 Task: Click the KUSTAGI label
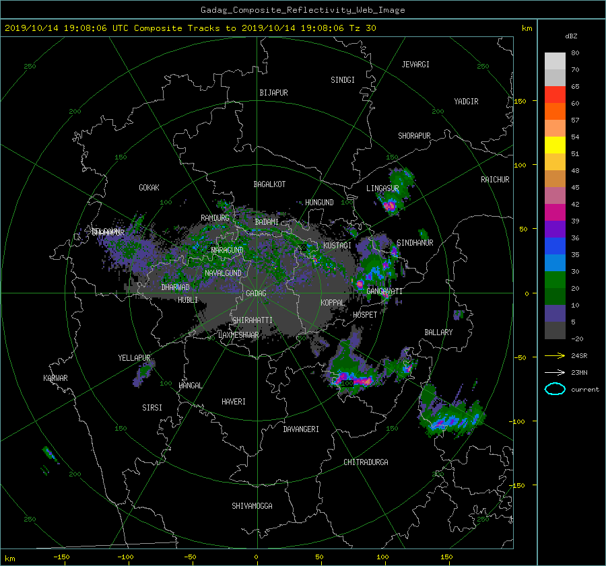tap(337, 246)
